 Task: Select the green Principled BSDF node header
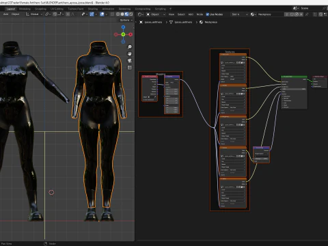click(294, 77)
